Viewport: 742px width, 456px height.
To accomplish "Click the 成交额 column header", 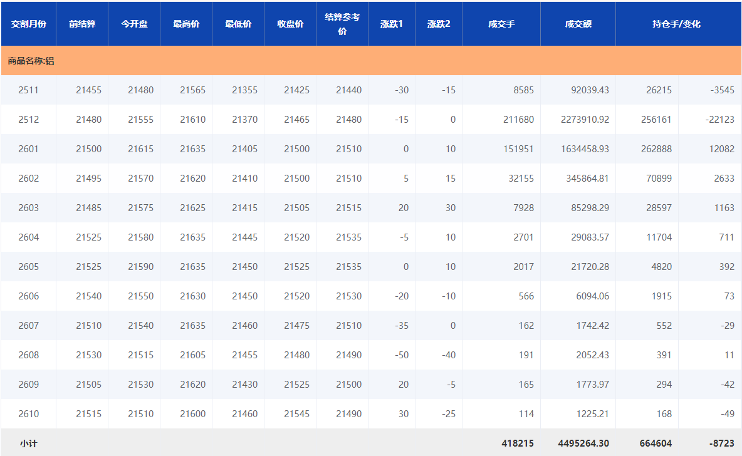I will tap(578, 24).
